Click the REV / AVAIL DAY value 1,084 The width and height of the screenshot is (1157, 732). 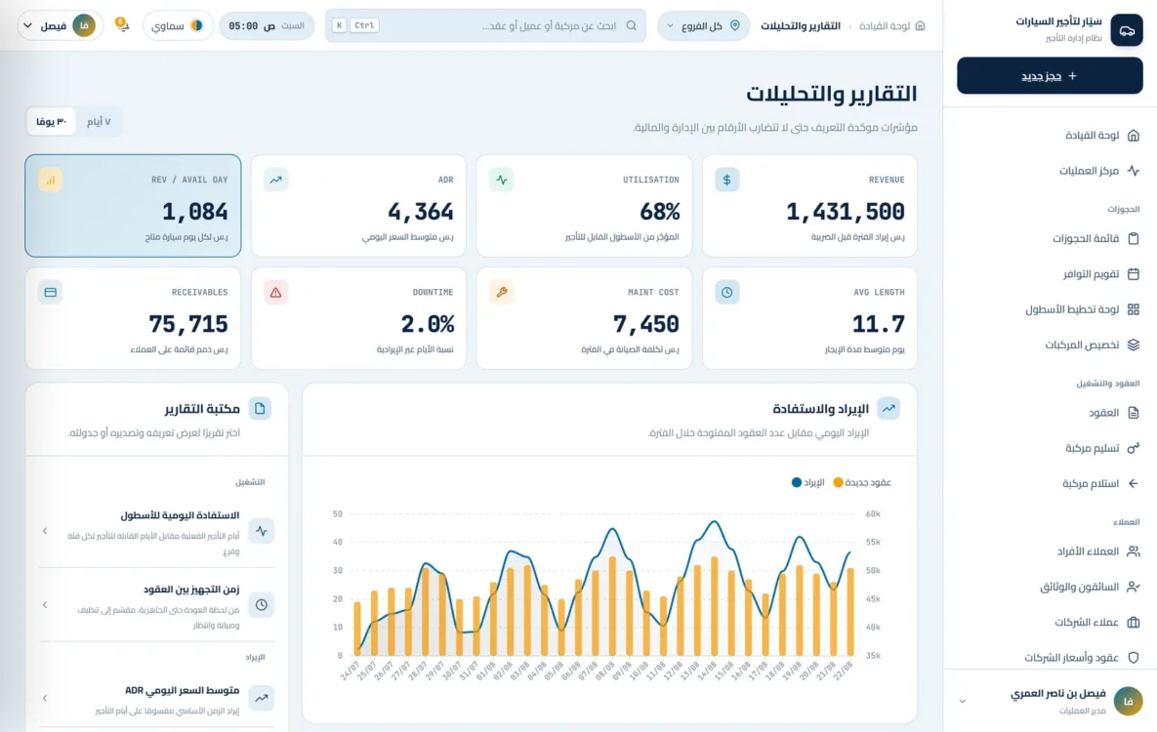195,212
